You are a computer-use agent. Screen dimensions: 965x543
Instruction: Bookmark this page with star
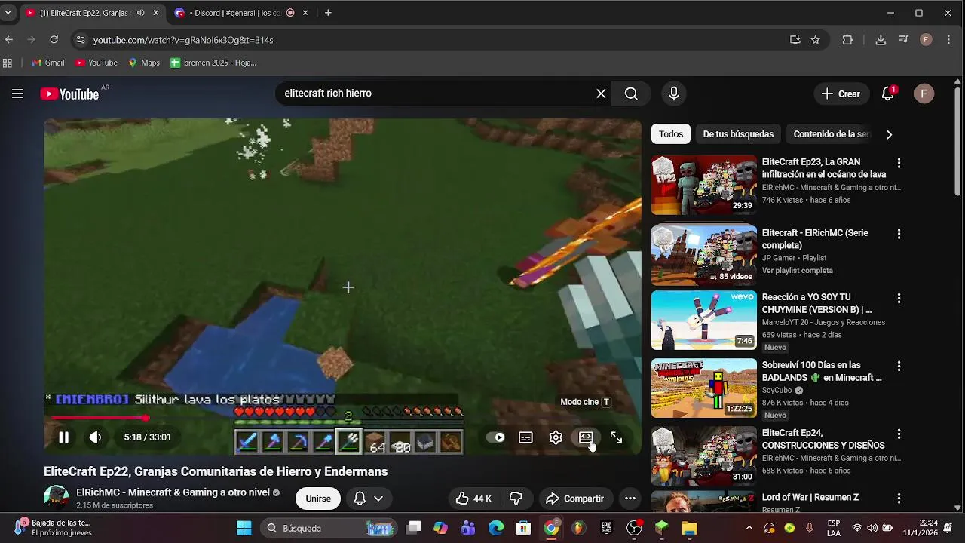pyautogui.click(x=815, y=40)
